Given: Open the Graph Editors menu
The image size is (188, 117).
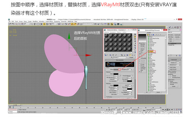Looking at the screenshot, I should pyautogui.click(x=49, y=21).
